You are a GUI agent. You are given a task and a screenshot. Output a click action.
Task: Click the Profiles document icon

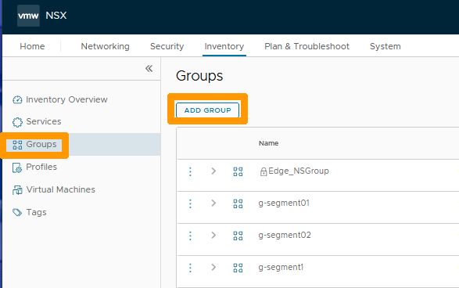[17, 167]
